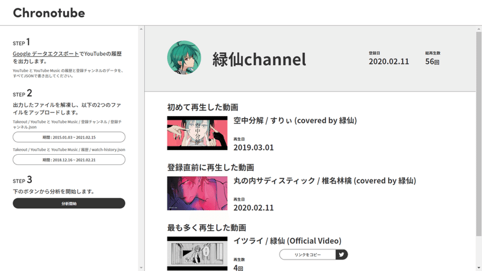Screen dimensions: 482x271
Task: Click the Chronotube logo title
Action: 49,13
